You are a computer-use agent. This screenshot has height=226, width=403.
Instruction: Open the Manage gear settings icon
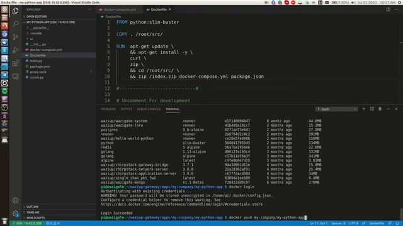click(x=15, y=213)
